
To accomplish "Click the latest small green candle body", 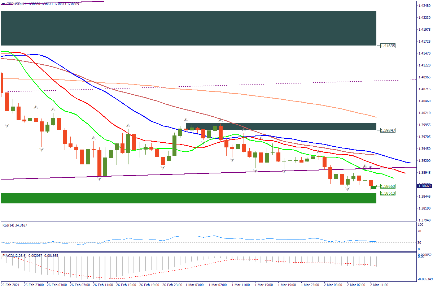I will [373, 187].
